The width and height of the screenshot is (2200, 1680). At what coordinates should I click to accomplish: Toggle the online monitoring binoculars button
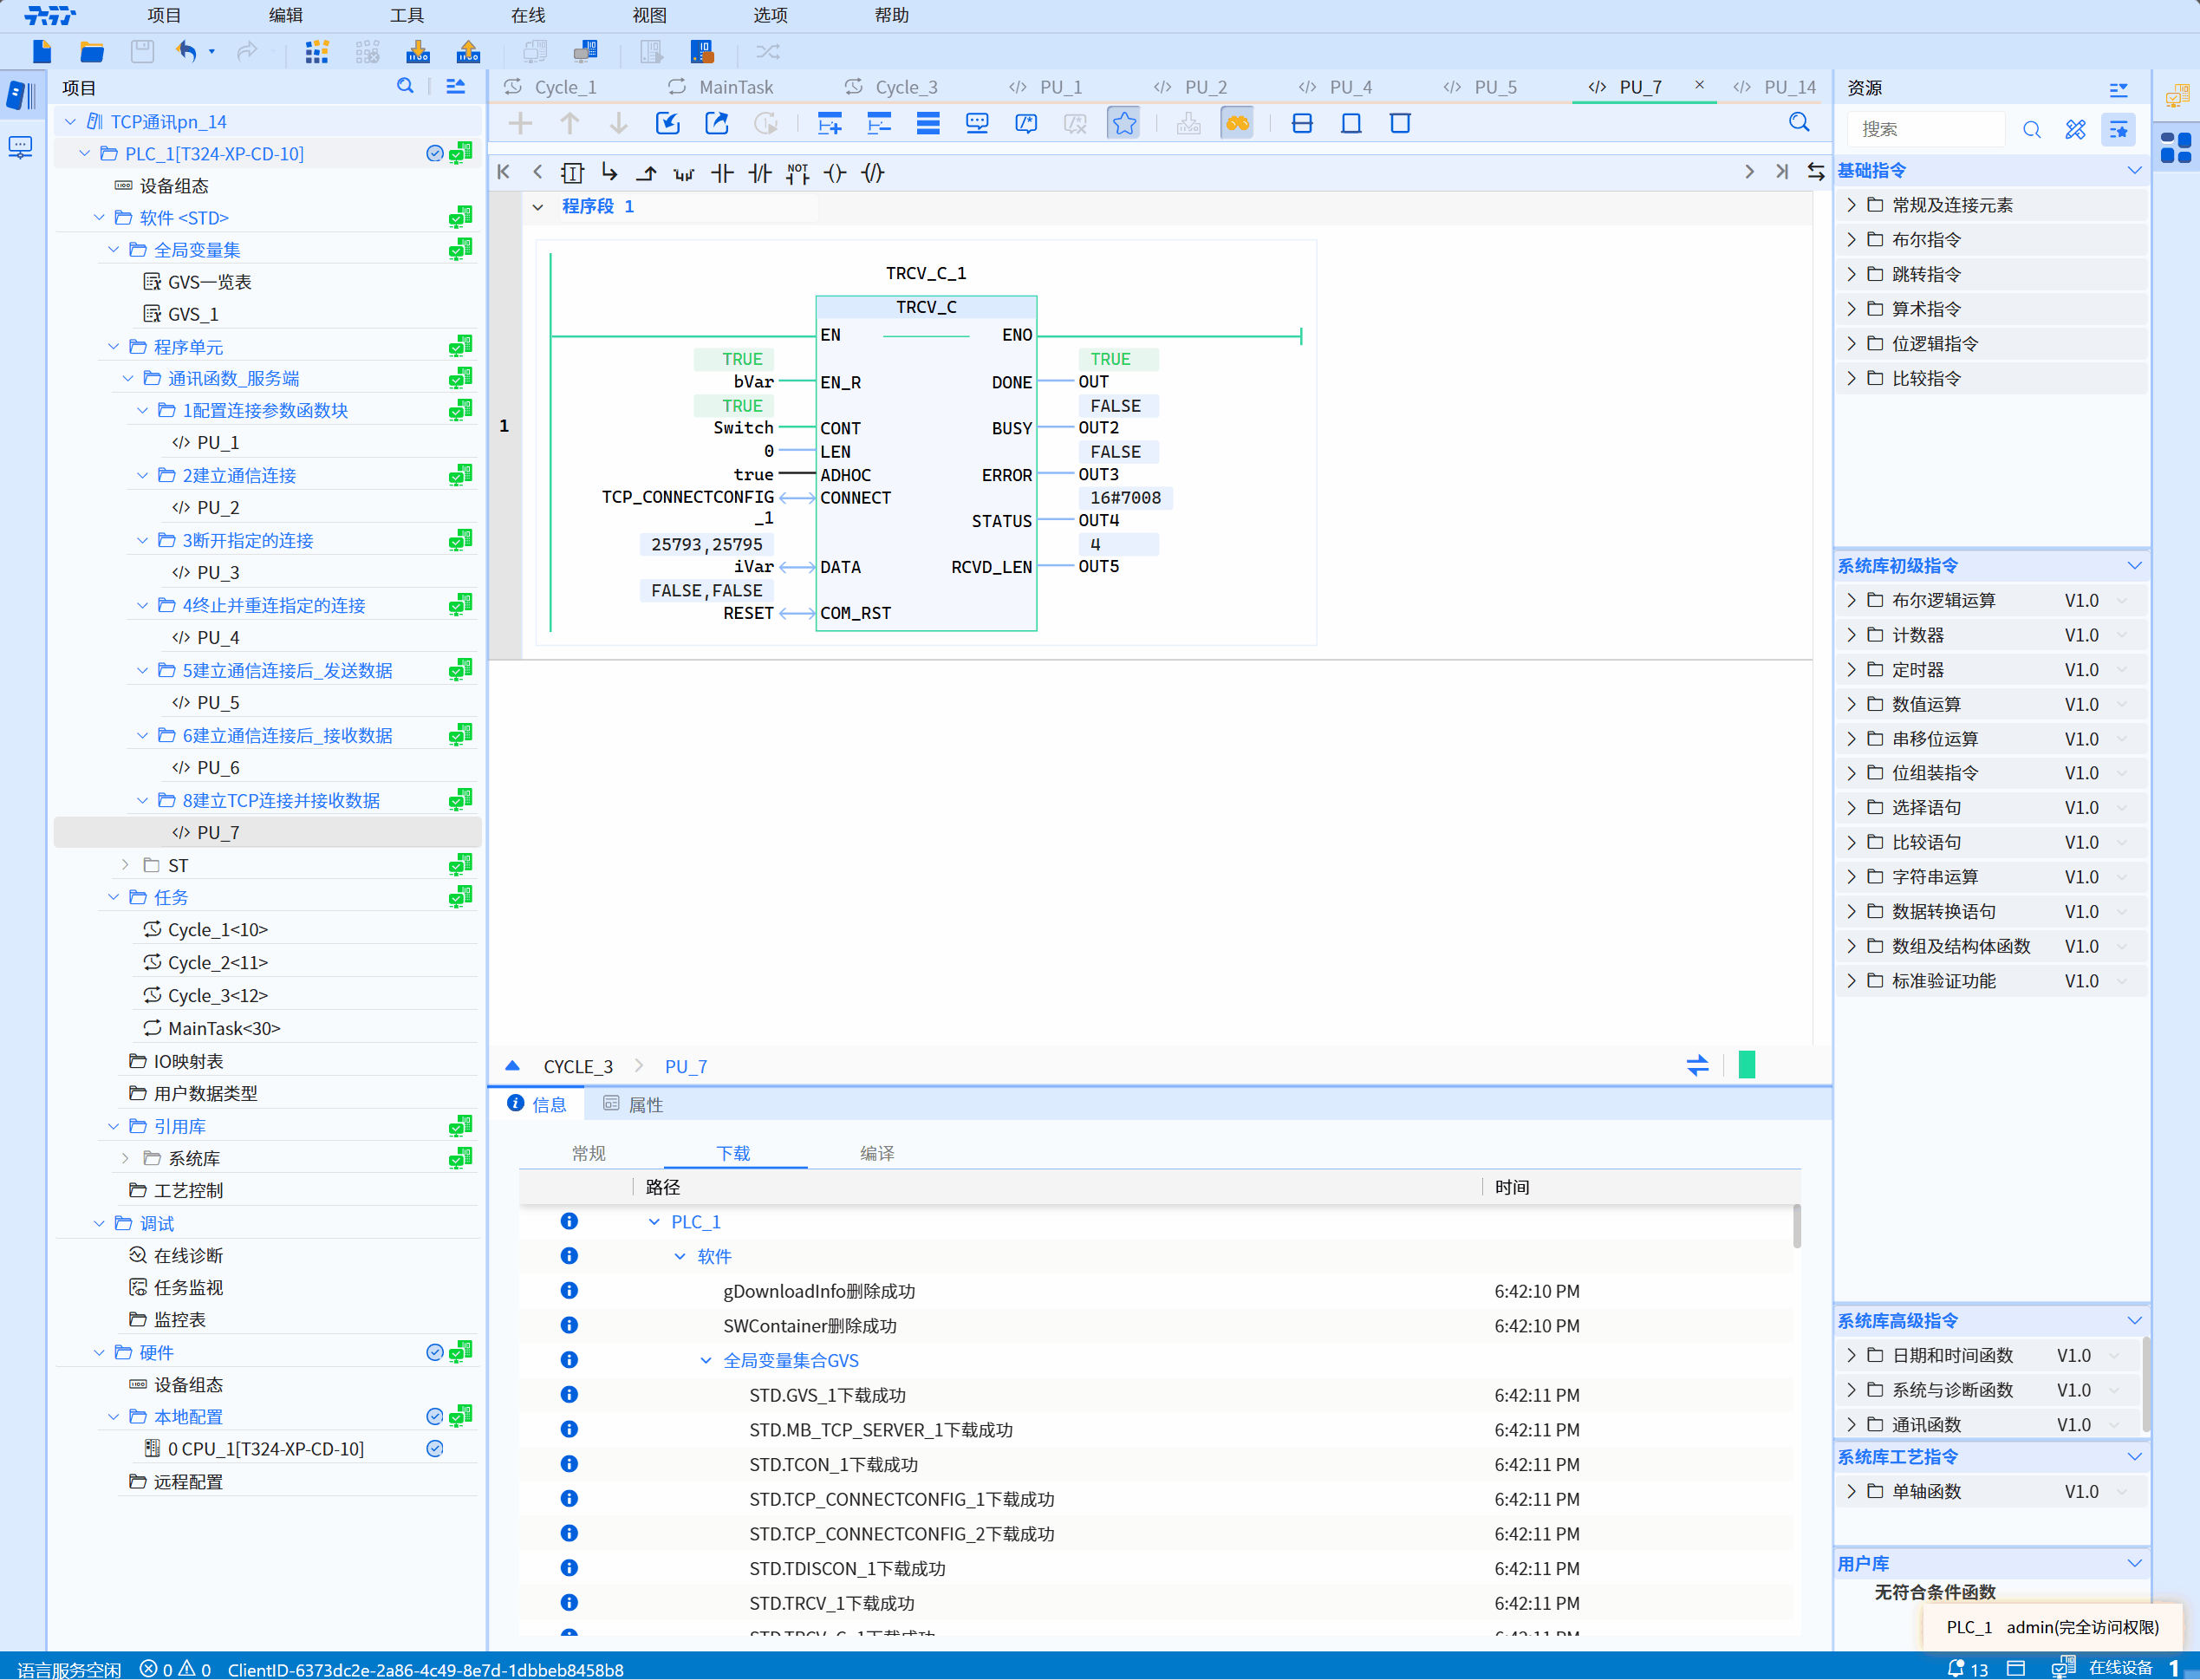(x=1237, y=123)
